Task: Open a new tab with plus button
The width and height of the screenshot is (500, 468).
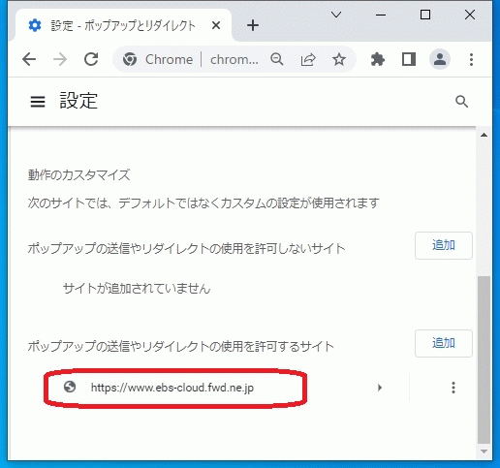Action: (x=253, y=25)
